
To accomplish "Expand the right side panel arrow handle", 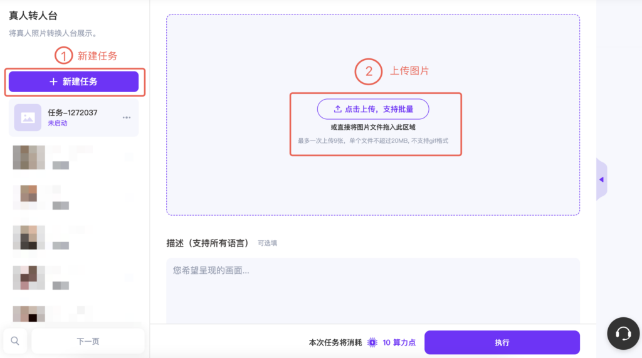I will 601,179.
